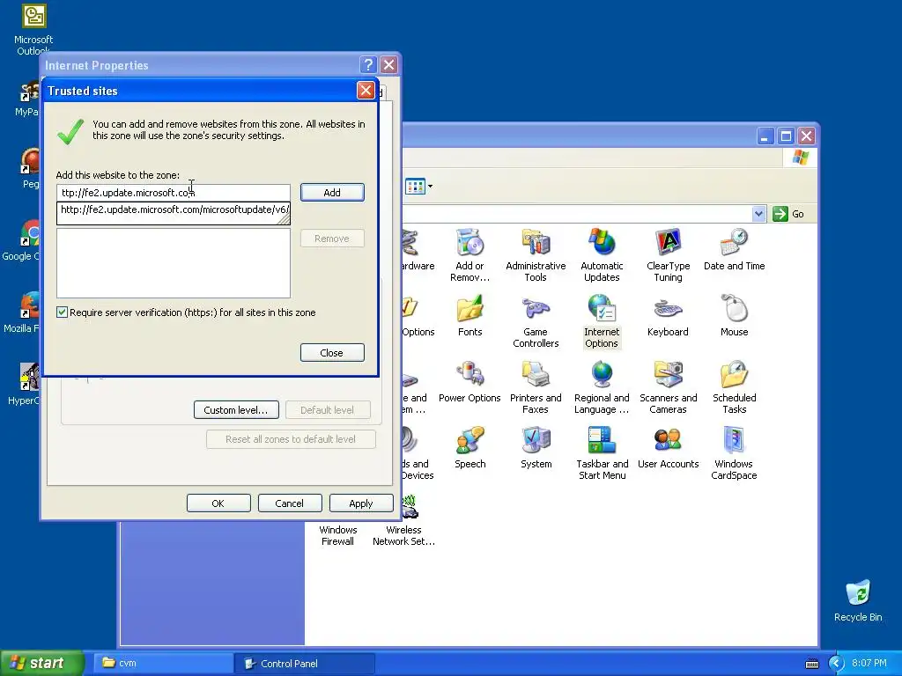The width and height of the screenshot is (902, 676).
Task: Select Internet Options icon in Control Panel
Action: [602, 320]
